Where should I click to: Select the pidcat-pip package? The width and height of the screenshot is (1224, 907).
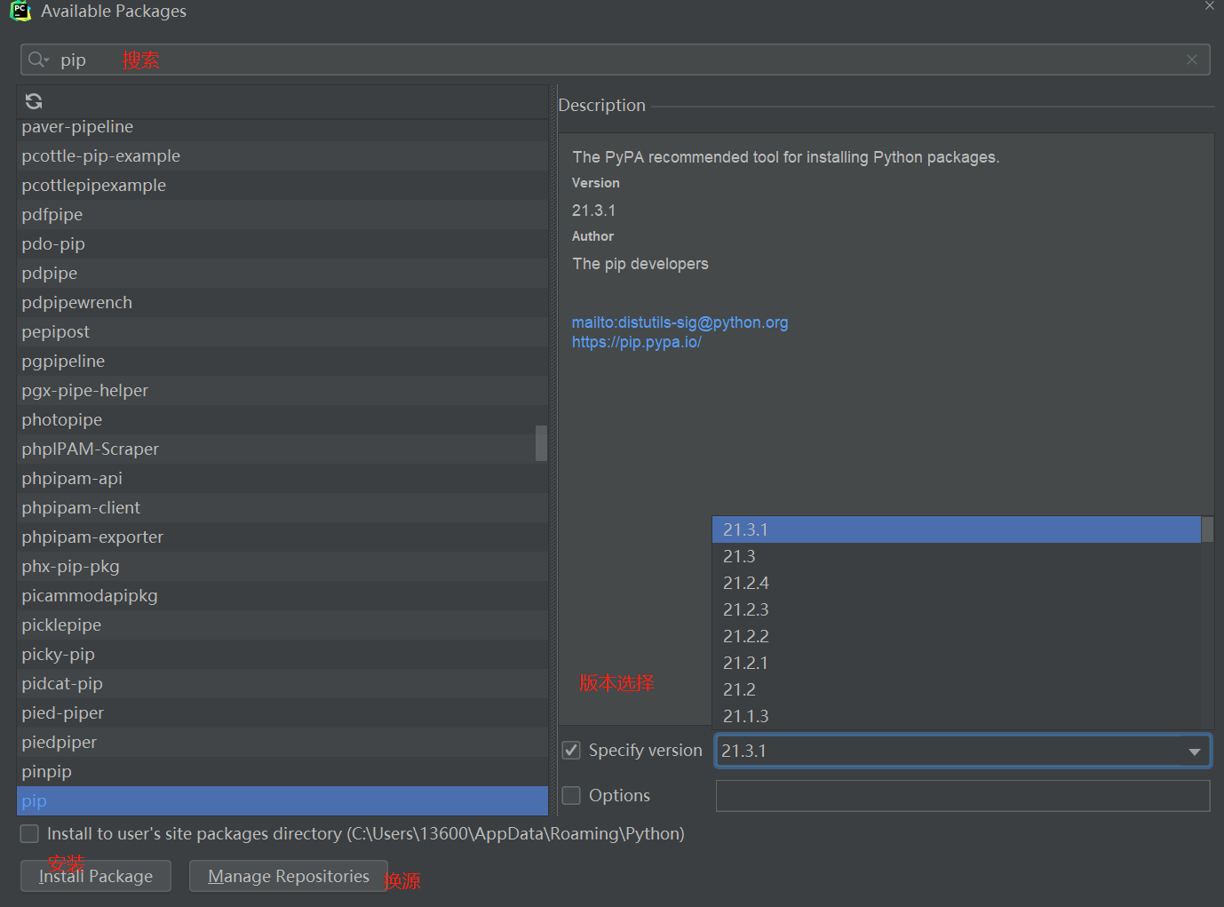click(282, 684)
